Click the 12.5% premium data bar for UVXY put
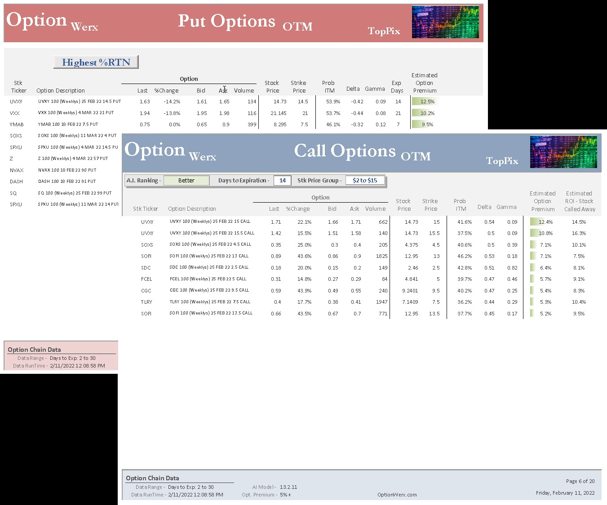 pos(425,102)
